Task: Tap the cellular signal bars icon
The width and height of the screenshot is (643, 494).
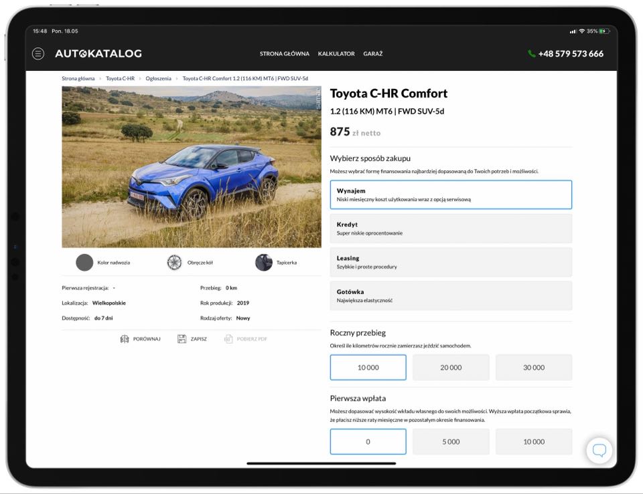Action: coord(573,31)
